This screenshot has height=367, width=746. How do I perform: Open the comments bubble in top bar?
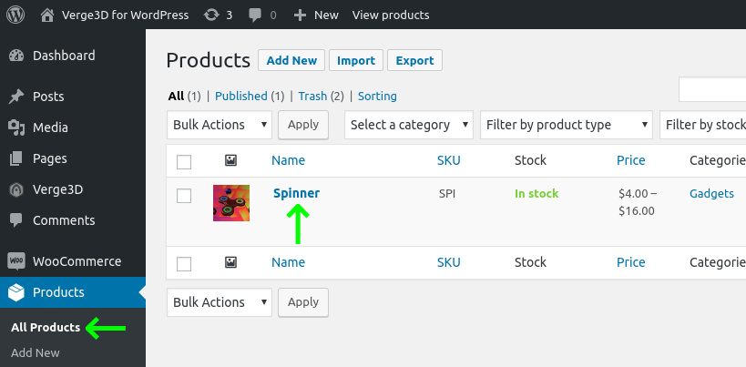[255, 15]
